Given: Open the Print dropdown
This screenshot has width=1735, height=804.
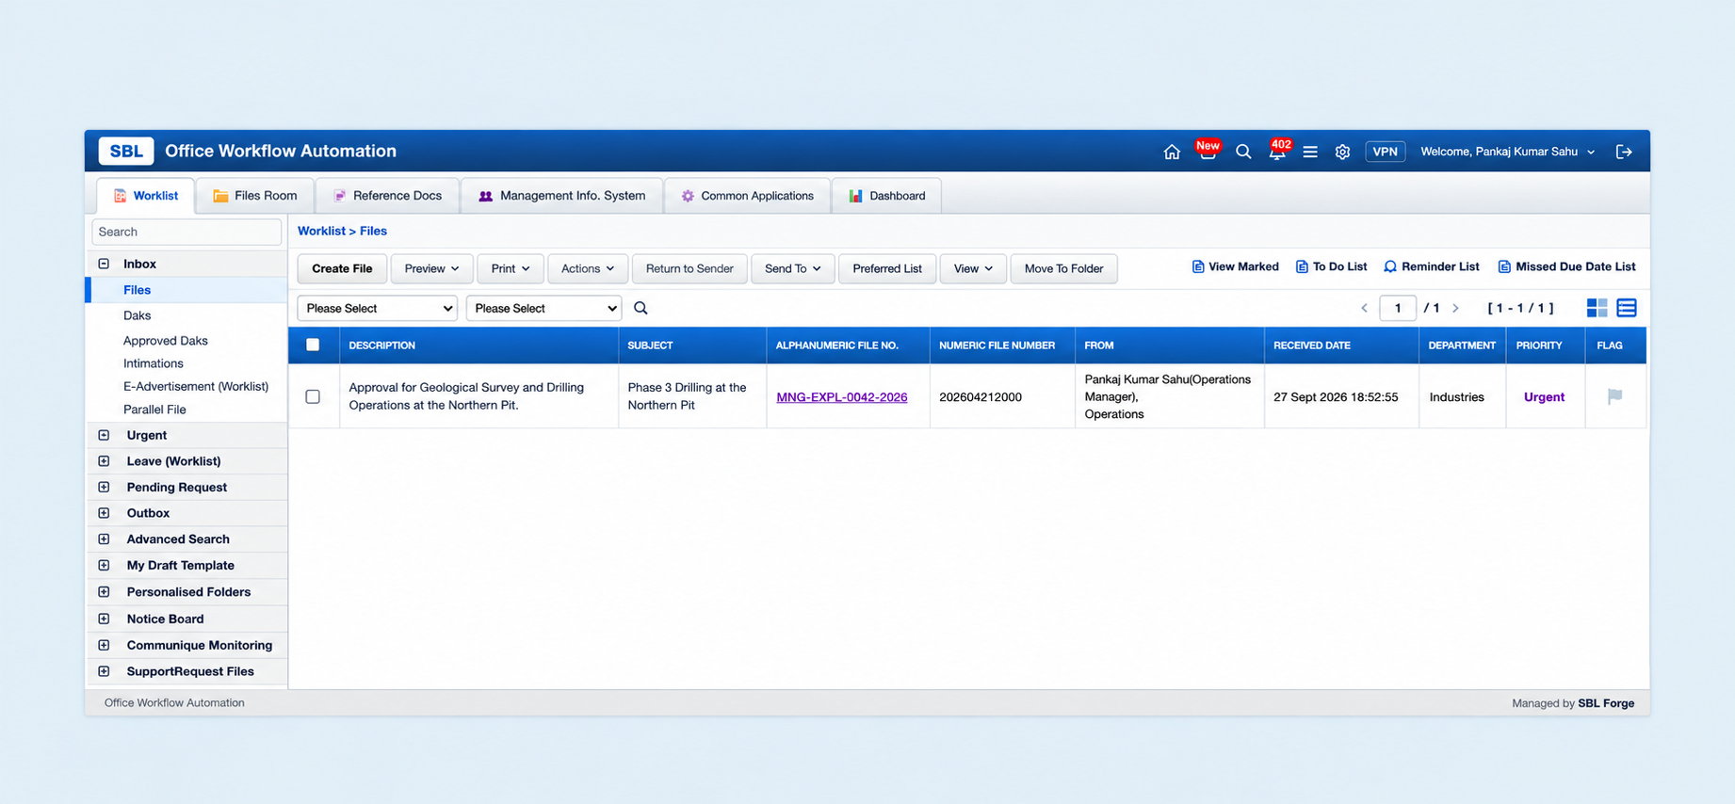Looking at the screenshot, I should pyautogui.click(x=510, y=268).
